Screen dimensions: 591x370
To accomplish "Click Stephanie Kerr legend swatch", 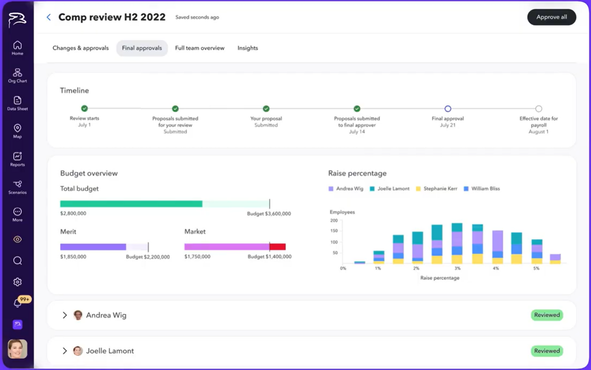I will pos(418,188).
